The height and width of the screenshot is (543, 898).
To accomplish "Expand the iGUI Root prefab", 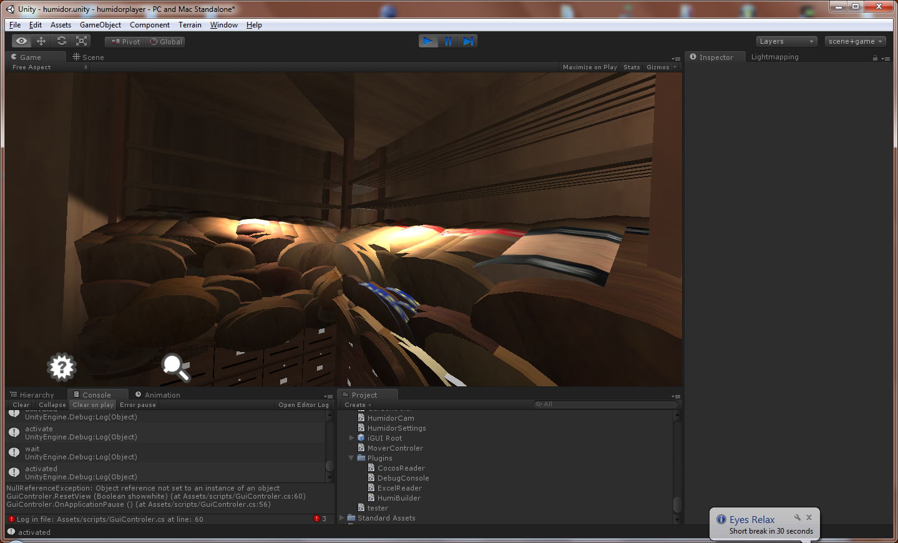I will pyautogui.click(x=351, y=438).
